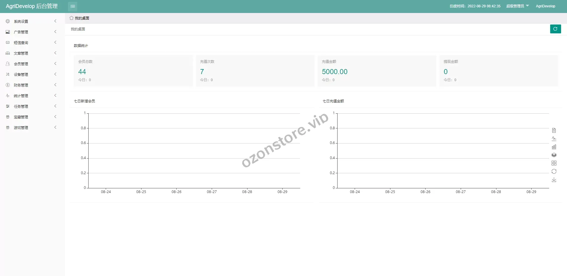Switch chart to bar type
This screenshot has height=276, width=567.
pos(554,147)
